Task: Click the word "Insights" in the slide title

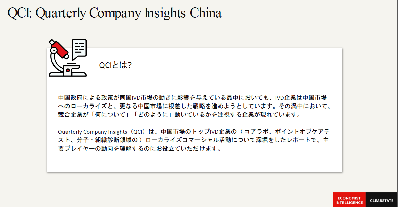Action: point(165,14)
